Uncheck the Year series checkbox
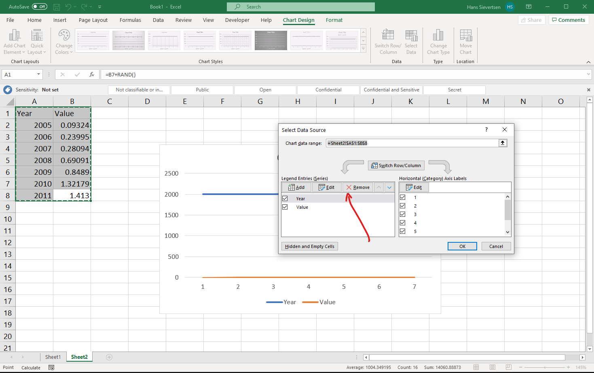Screen dimensions: 594x373 (285, 199)
